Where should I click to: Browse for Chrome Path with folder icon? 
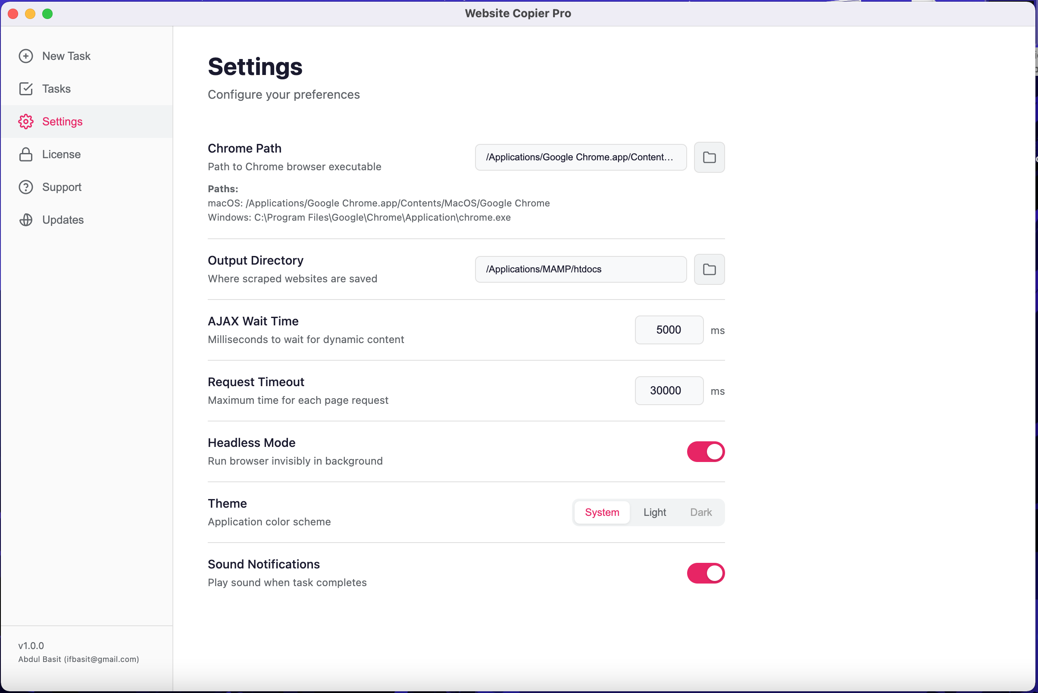click(x=709, y=157)
